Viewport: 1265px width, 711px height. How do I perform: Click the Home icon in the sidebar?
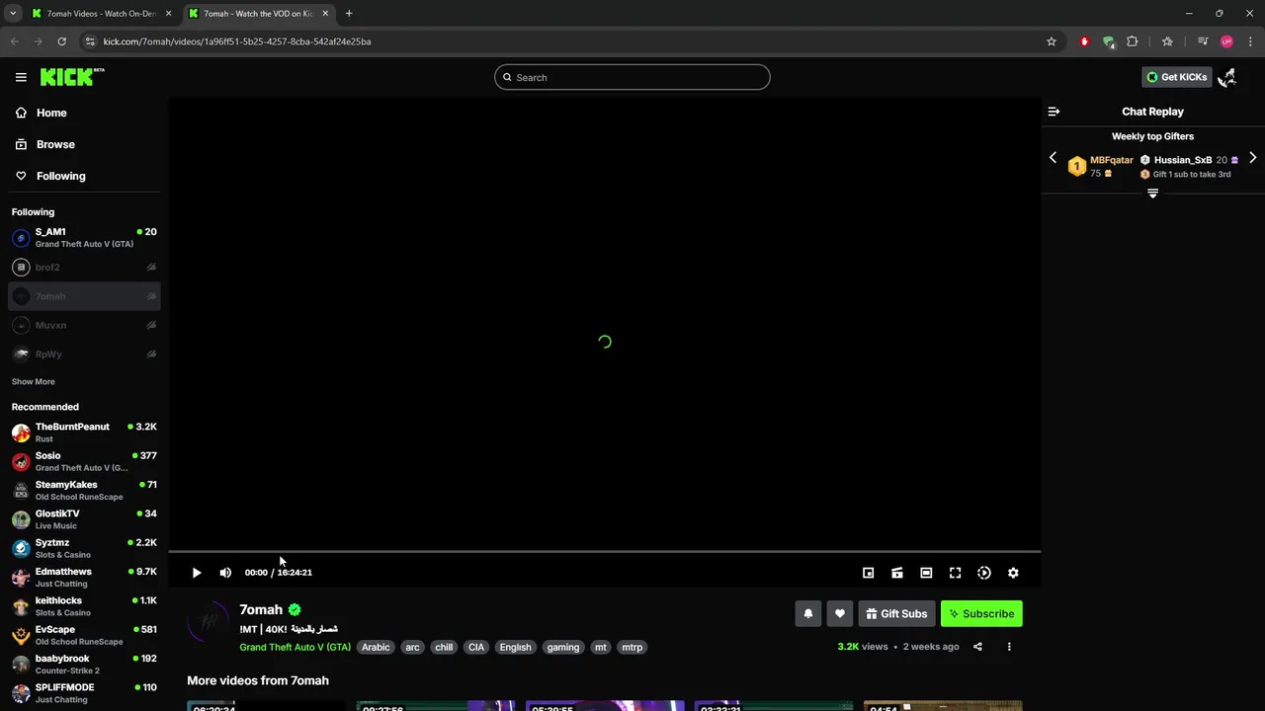tap(21, 113)
